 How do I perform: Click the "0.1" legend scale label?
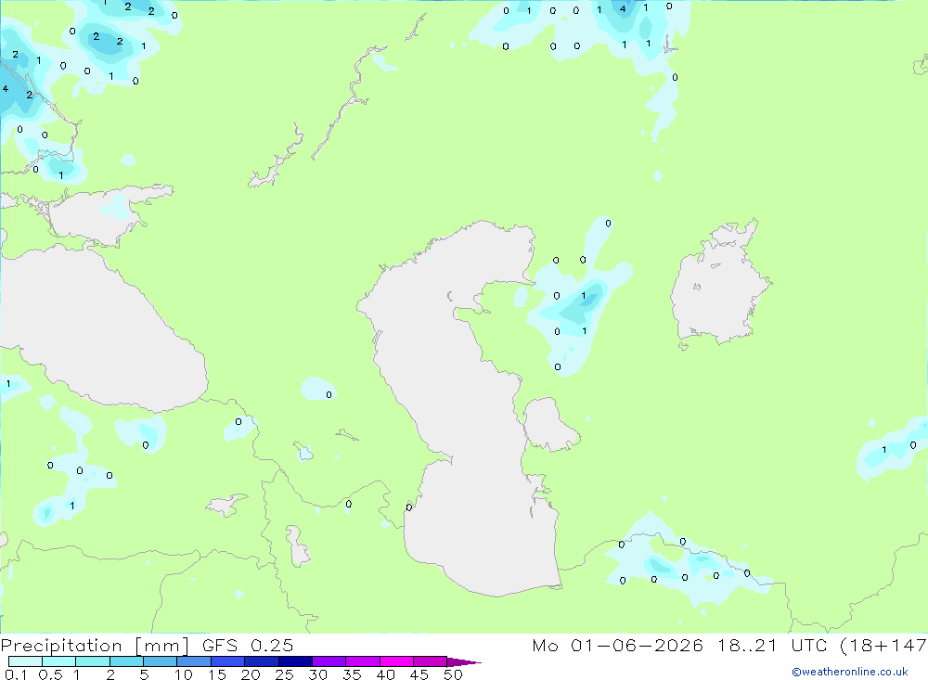tap(16, 674)
